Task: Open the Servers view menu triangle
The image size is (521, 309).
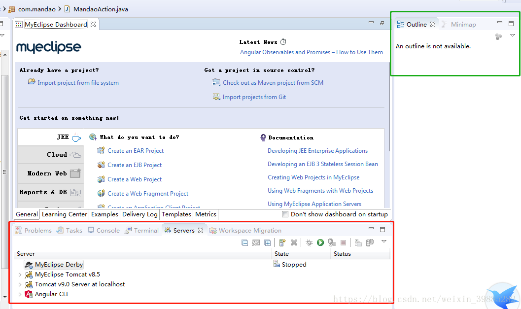Action: 384,241
